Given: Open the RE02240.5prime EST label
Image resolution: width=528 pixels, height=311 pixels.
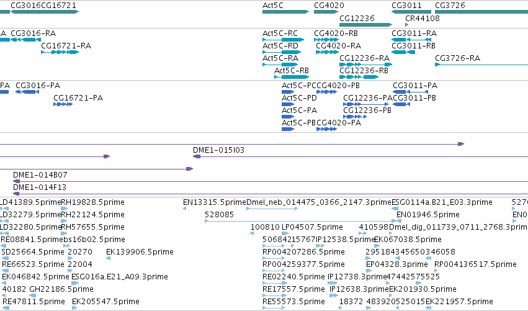Looking at the screenshot, I should pyautogui.click(x=293, y=277).
